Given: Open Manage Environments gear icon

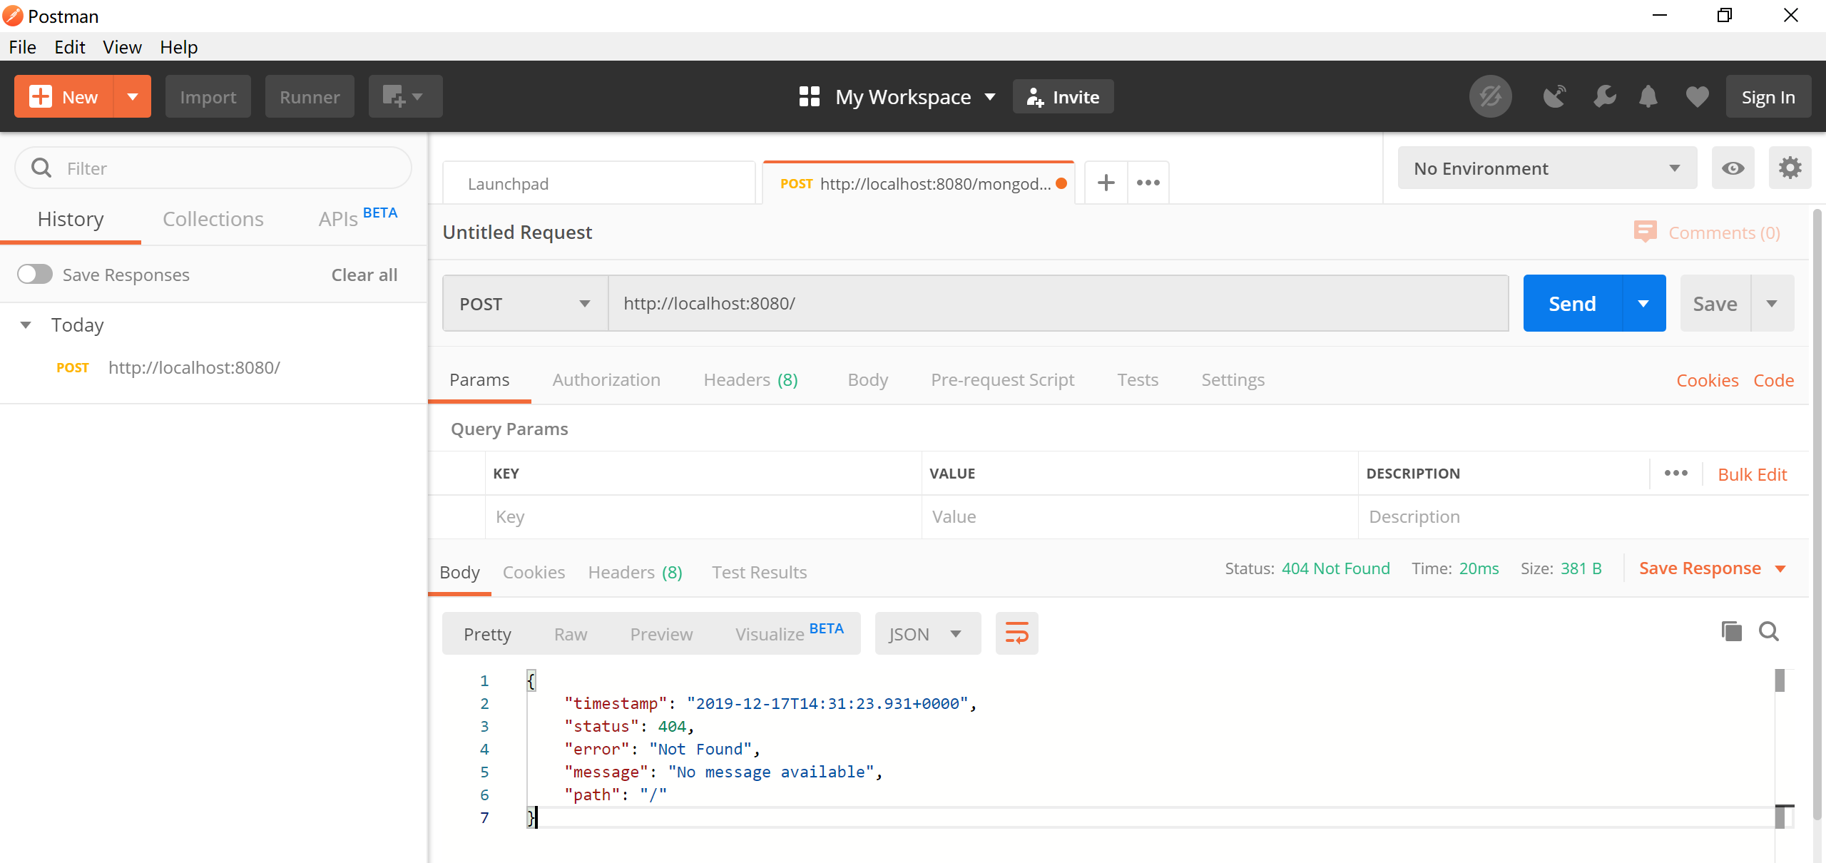Looking at the screenshot, I should [x=1790, y=168].
